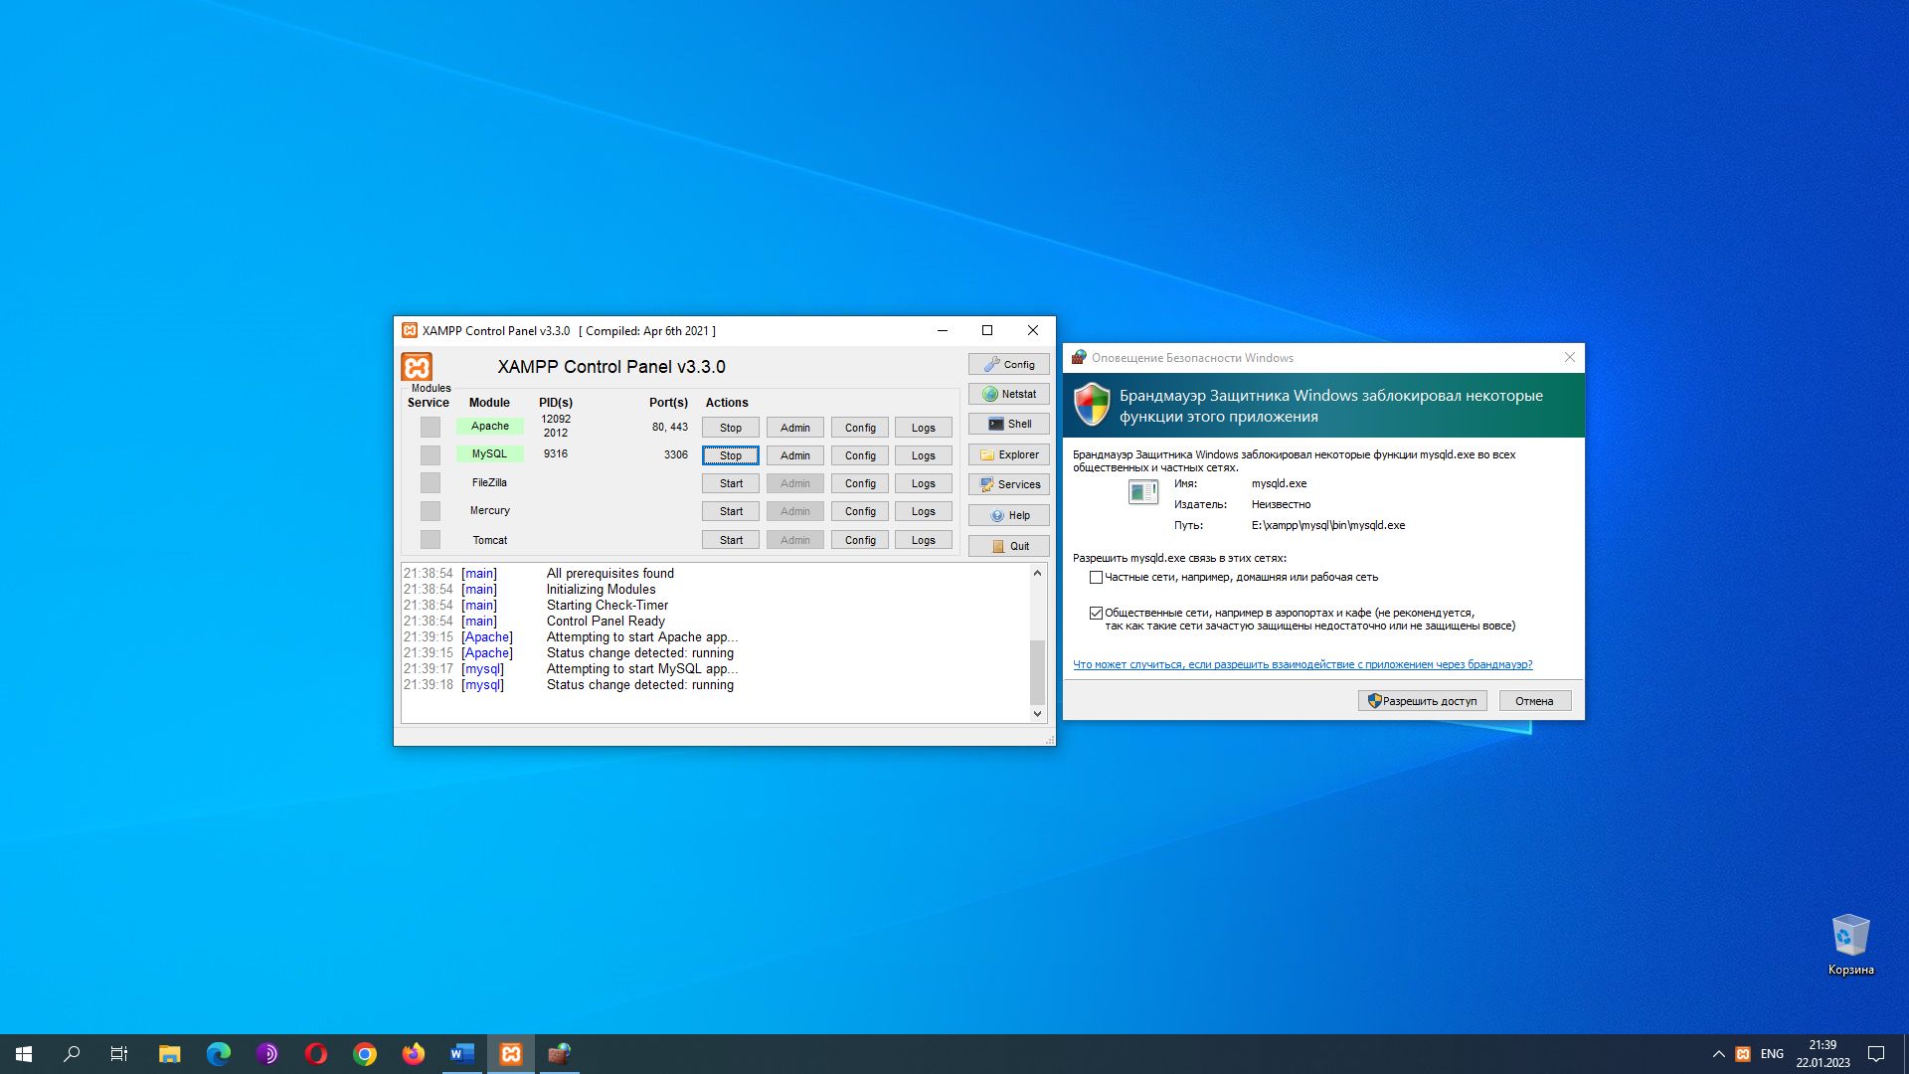Click 'Разрешить доступ' to allow mysqld.exe
The width and height of the screenshot is (1909, 1074).
pyautogui.click(x=1423, y=701)
